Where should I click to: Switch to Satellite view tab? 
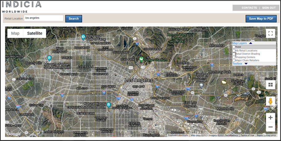(x=35, y=33)
